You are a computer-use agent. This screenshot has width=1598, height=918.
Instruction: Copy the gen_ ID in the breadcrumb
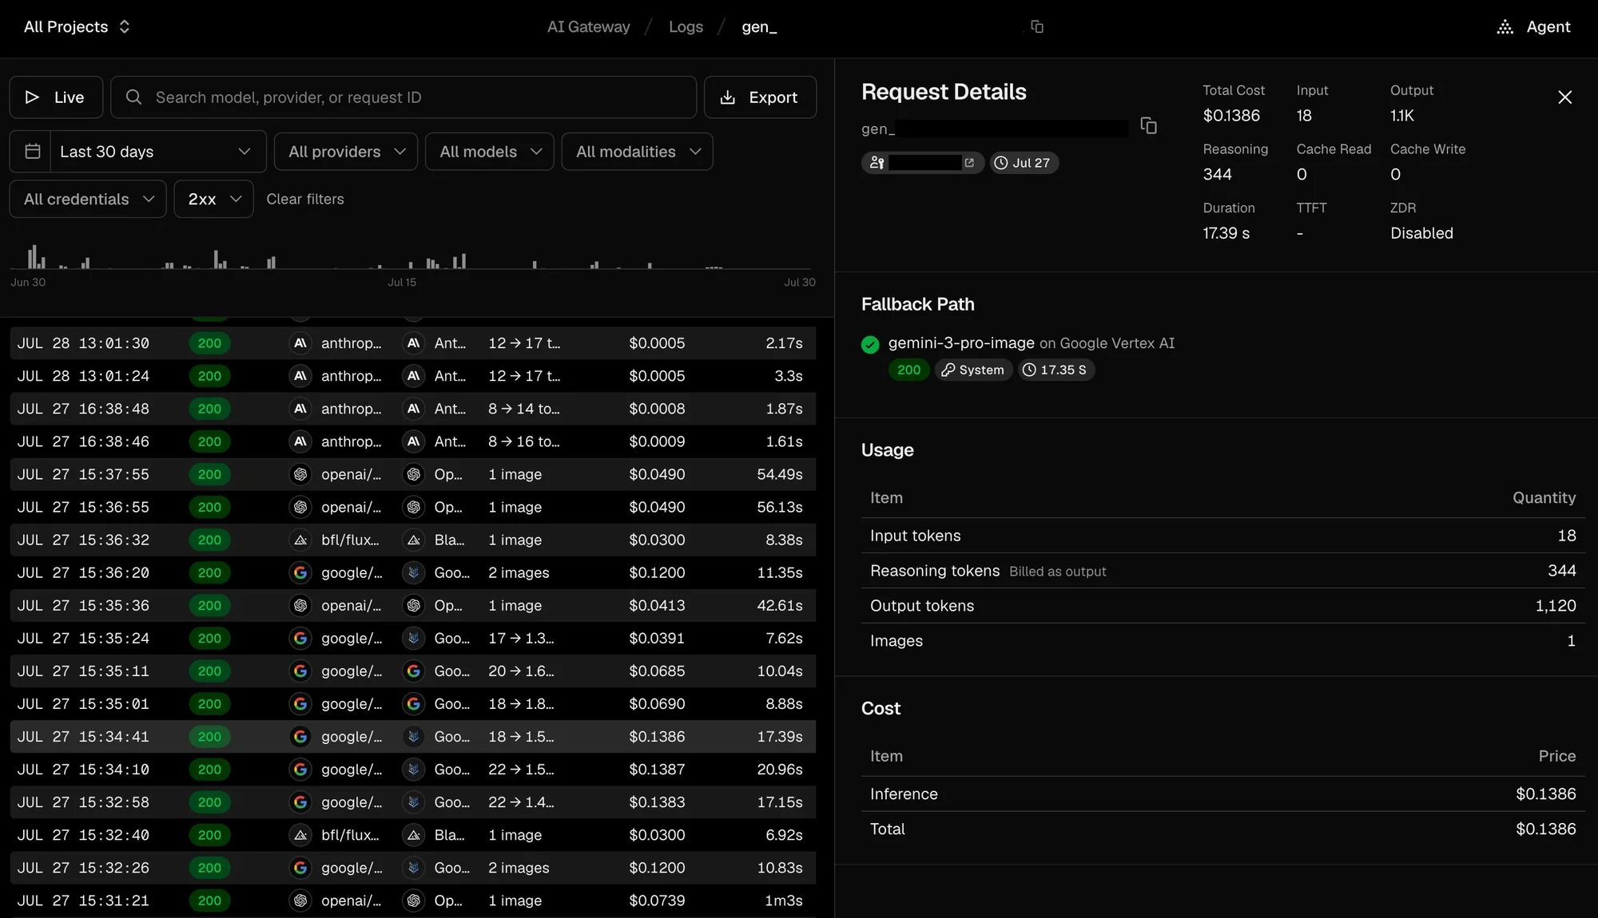click(1037, 26)
